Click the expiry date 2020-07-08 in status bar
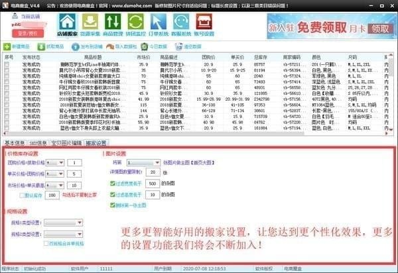 click(x=204, y=268)
